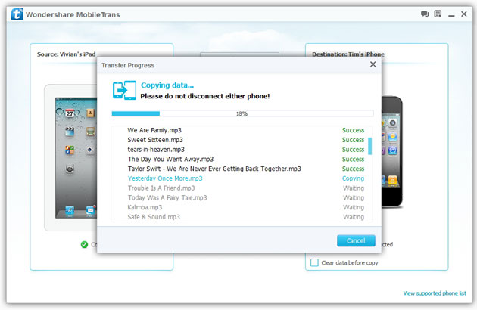Screen dimensions: 477x310
Task: Select Today Was A Fairy Tale.mp3
Action: tap(240, 197)
